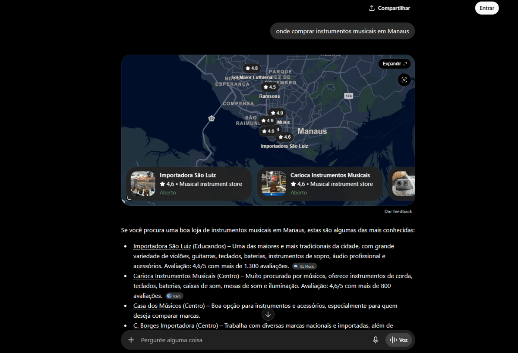Viewport: 518px width, 353px height.
Task: Click the Entrar login button
Action: pyautogui.click(x=486, y=8)
